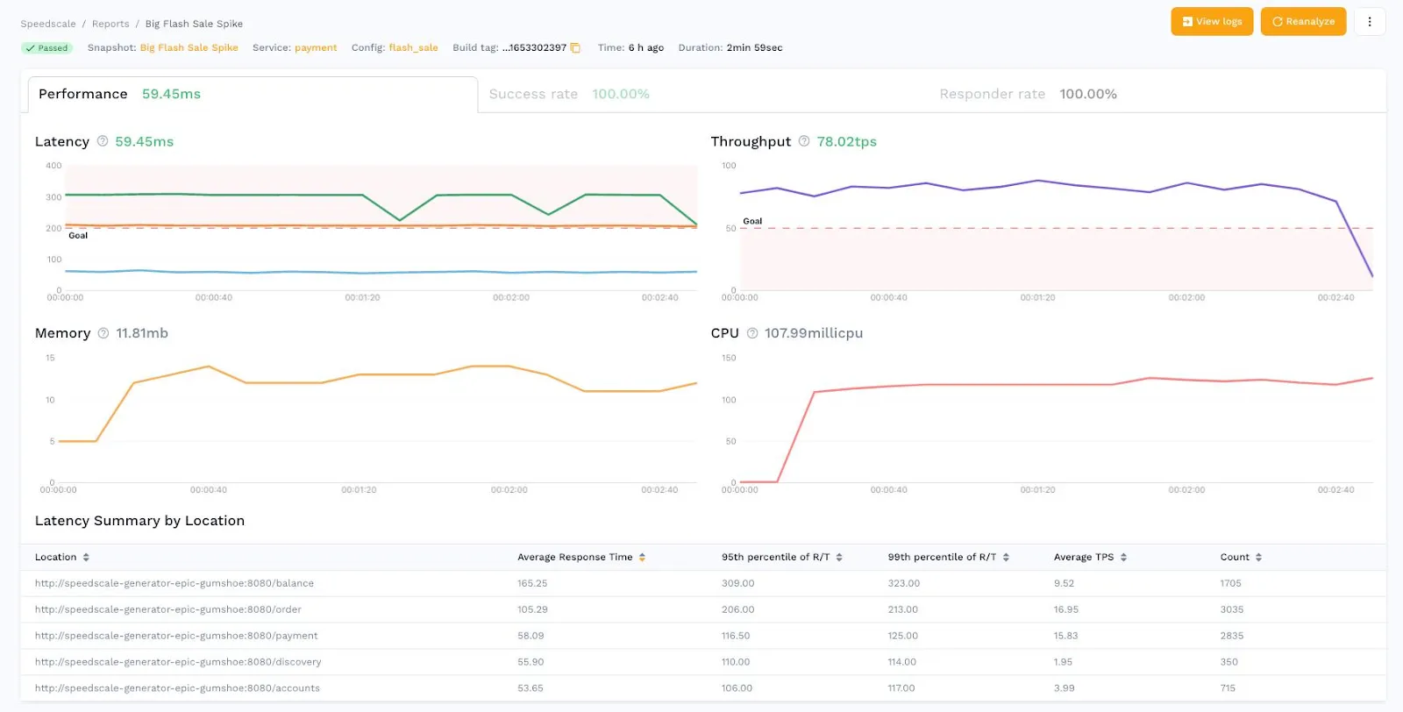Viewport: 1403px width, 712px height.
Task: Sort table by Location column arrows
Action: (x=86, y=558)
